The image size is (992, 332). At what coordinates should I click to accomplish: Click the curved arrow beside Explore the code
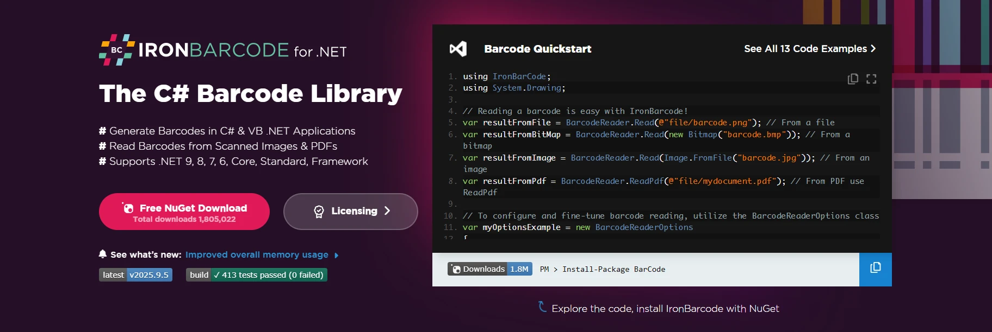point(542,307)
